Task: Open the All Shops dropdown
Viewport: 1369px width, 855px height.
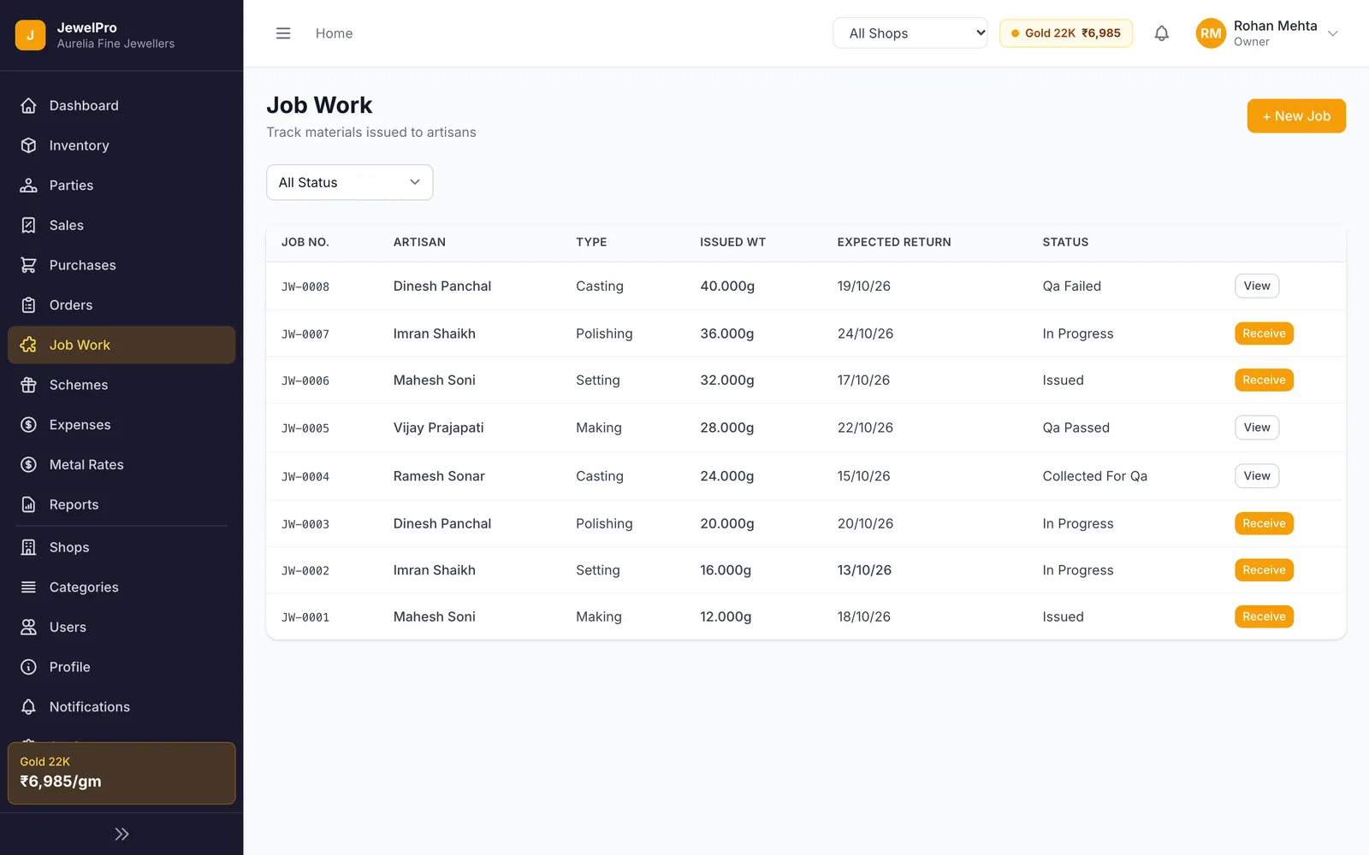Action: pyautogui.click(x=910, y=33)
